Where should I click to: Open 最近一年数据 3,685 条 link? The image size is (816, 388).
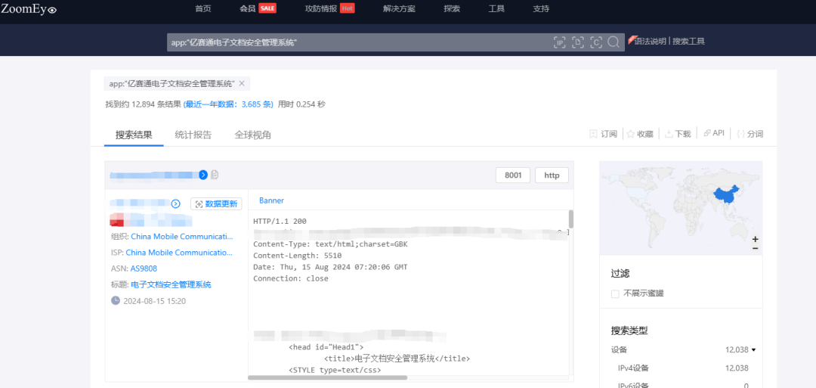point(228,104)
